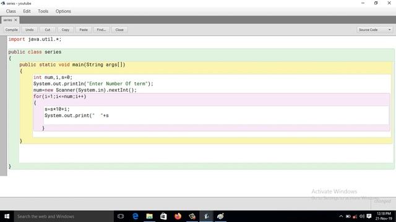The height and width of the screenshot is (222, 396).
Task: Click the Enter Number Of term println line
Action: [x=93, y=84]
